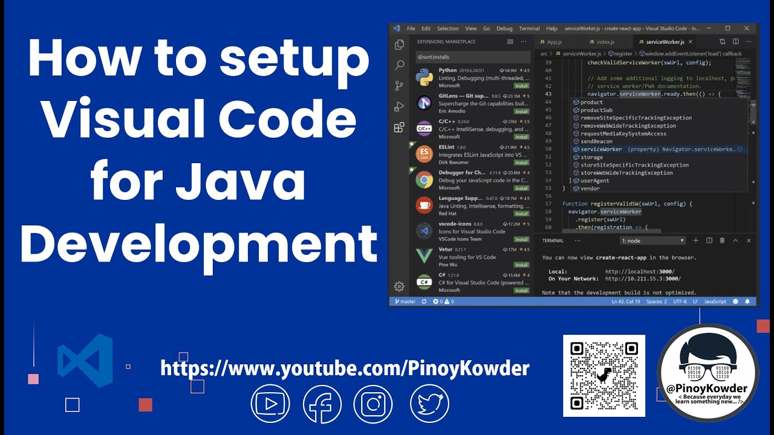Open editor more actions ellipsis

coord(749,42)
